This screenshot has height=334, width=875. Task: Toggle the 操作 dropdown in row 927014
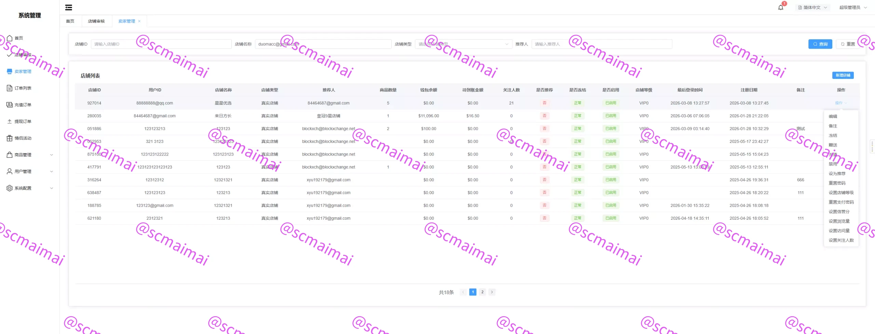point(841,103)
